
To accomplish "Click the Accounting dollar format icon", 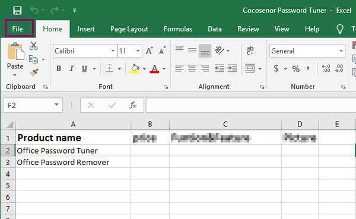I will 276,69.
